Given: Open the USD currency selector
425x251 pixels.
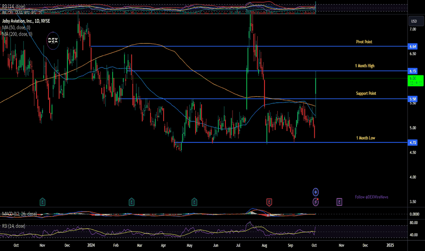Looking at the screenshot, I should click(x=416, y=21).
